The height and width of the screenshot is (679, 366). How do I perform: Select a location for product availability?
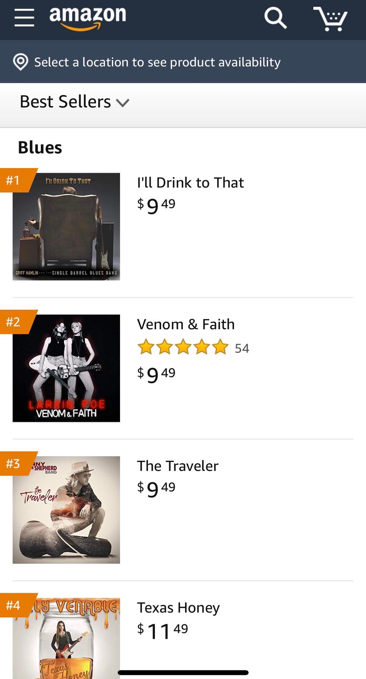(157, 62)
